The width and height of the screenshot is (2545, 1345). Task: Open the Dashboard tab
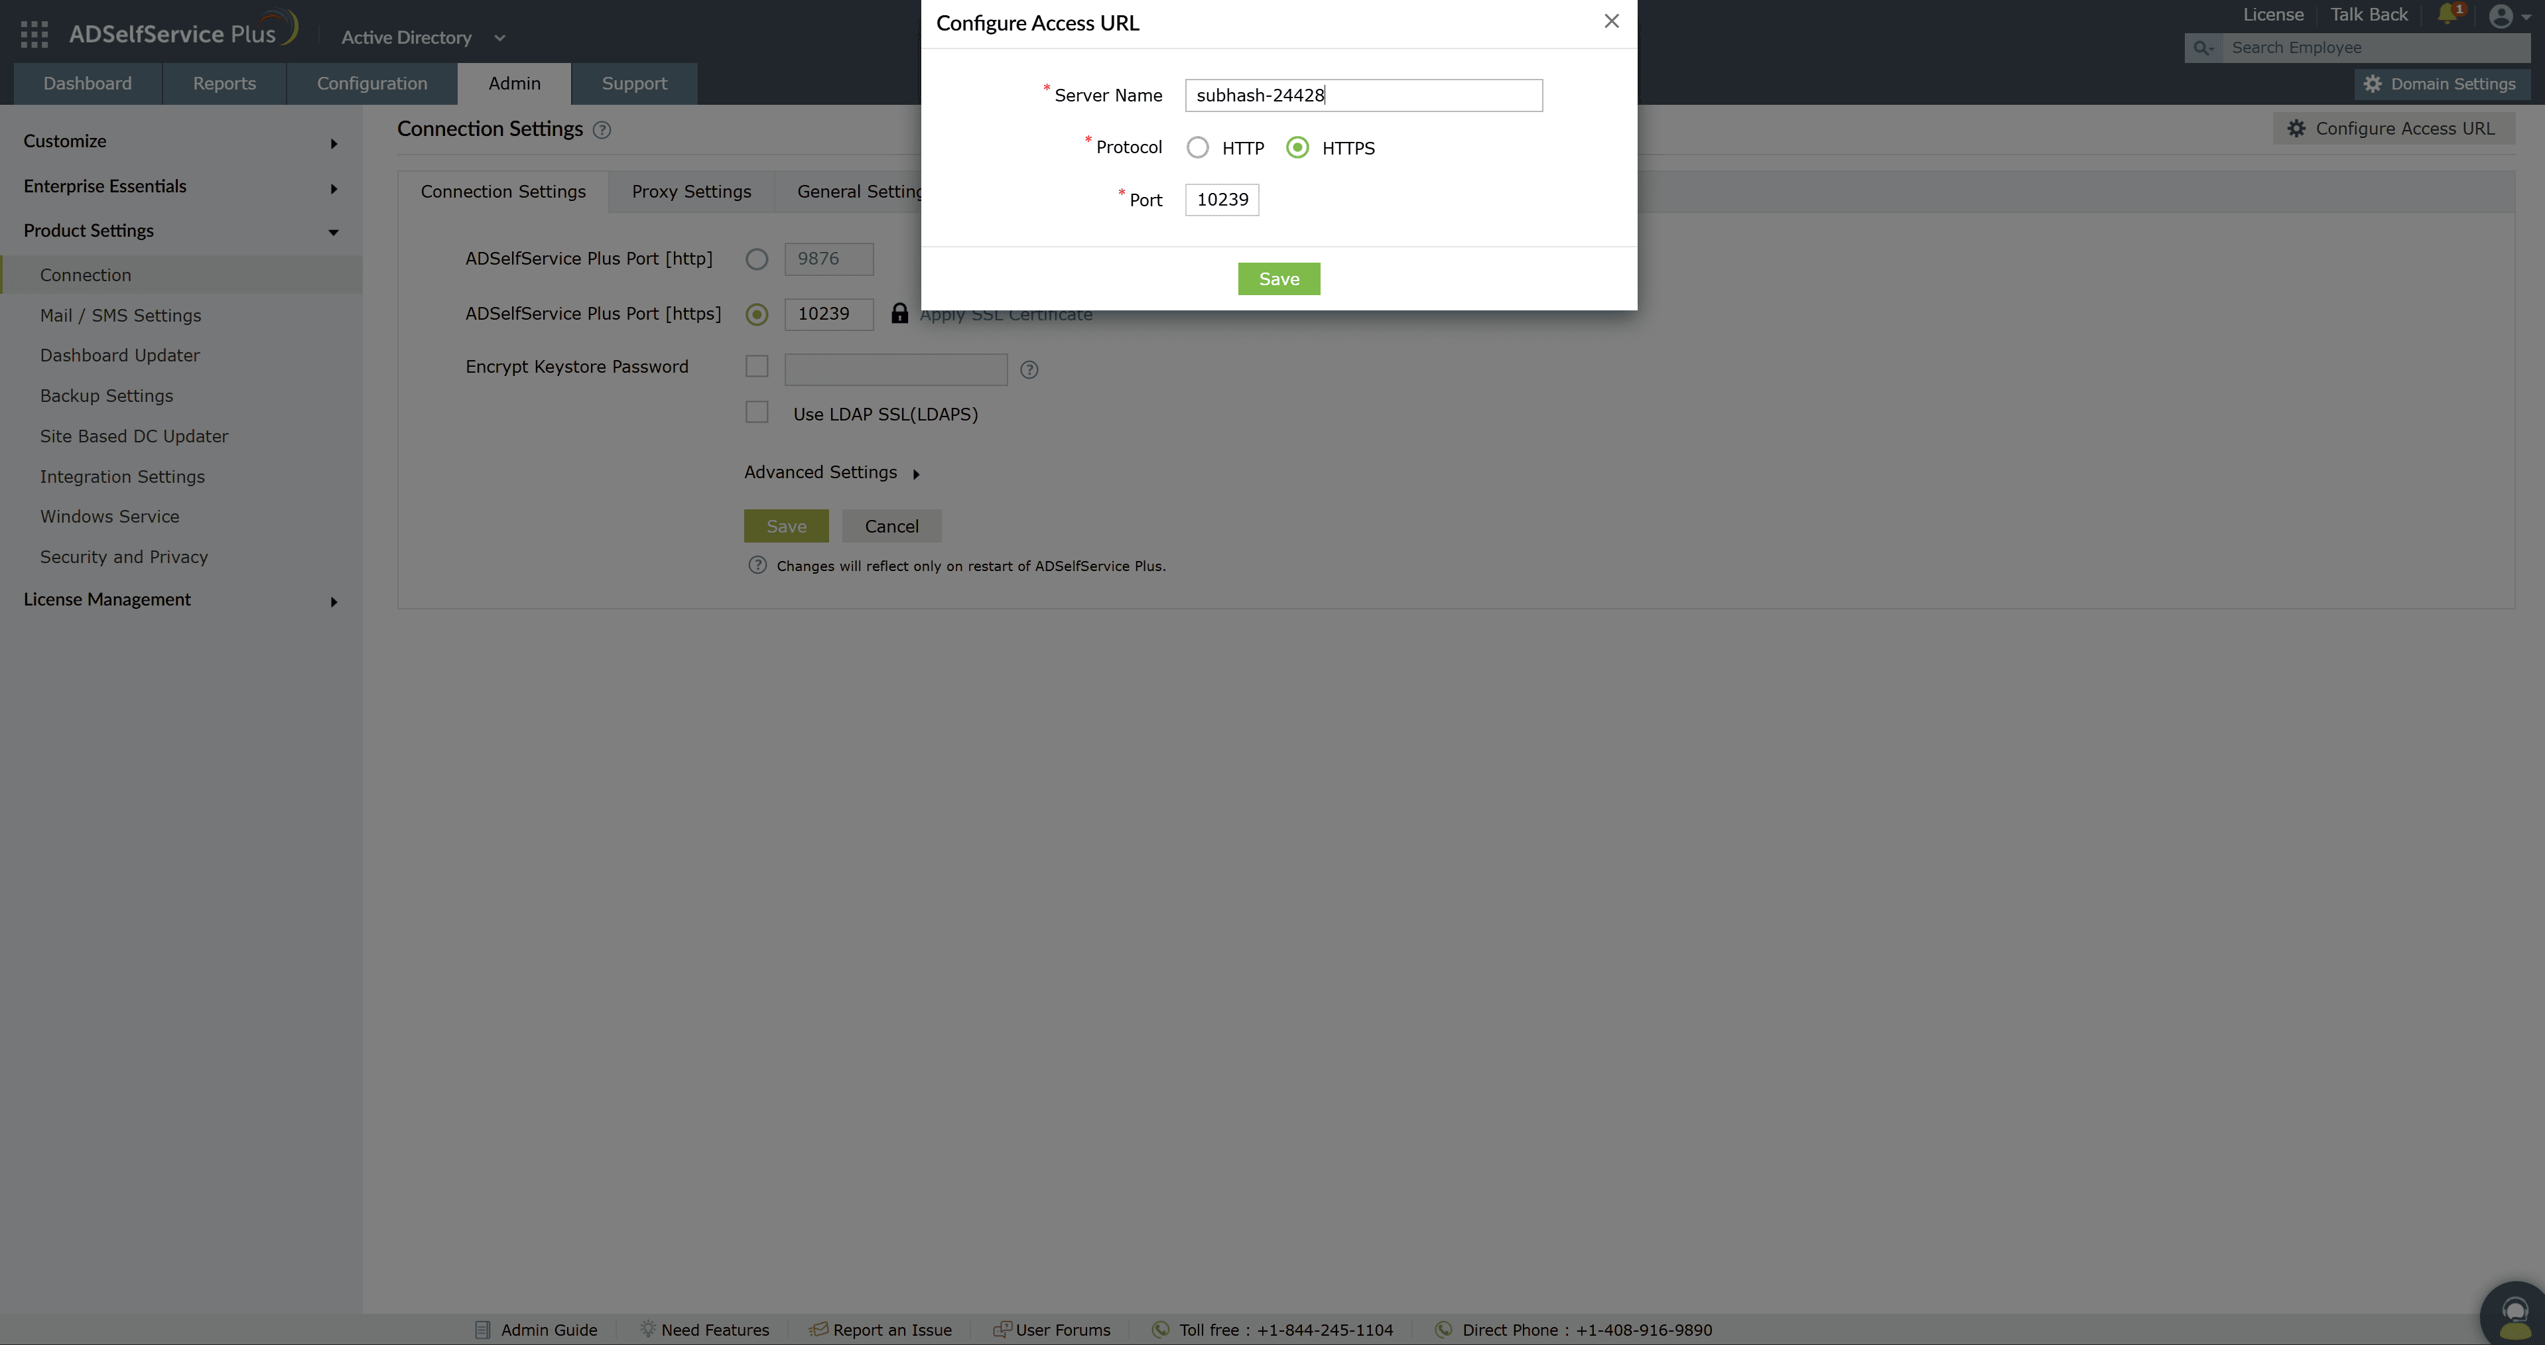click(87, 83)
